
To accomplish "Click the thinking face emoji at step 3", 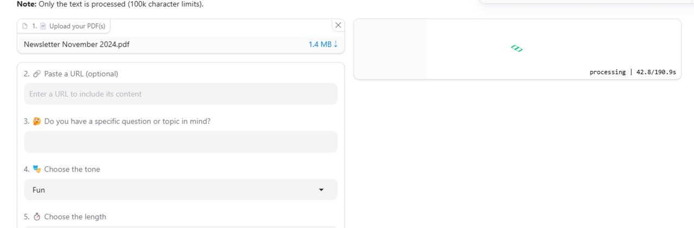I will click(37, 121).
